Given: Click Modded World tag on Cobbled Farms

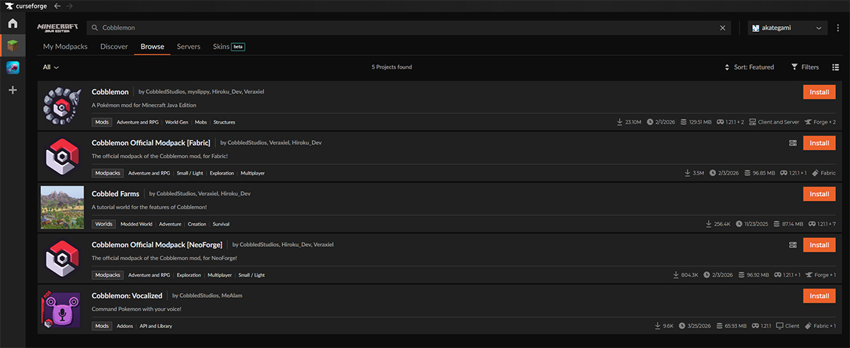Looking at the screenshot, I should click(136, 224).
